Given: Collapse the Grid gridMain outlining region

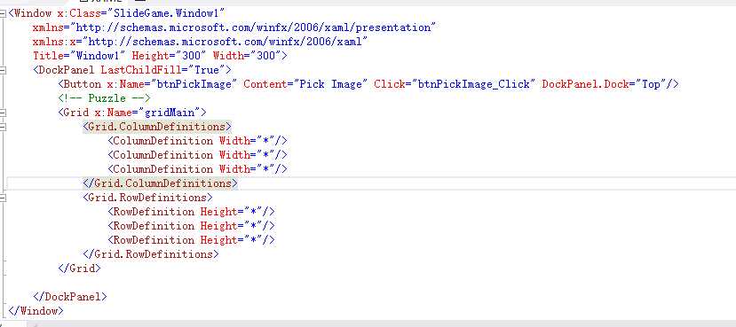Looking at the screenshot, I should click(x=3, y=113).
